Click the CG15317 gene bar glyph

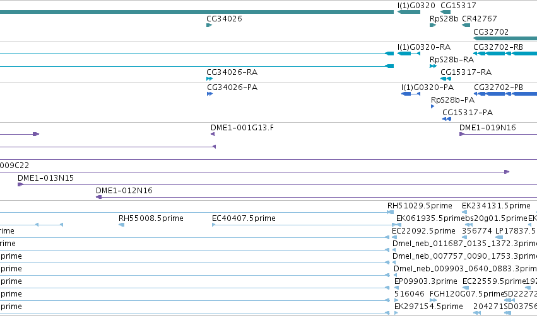pos(446,12)
